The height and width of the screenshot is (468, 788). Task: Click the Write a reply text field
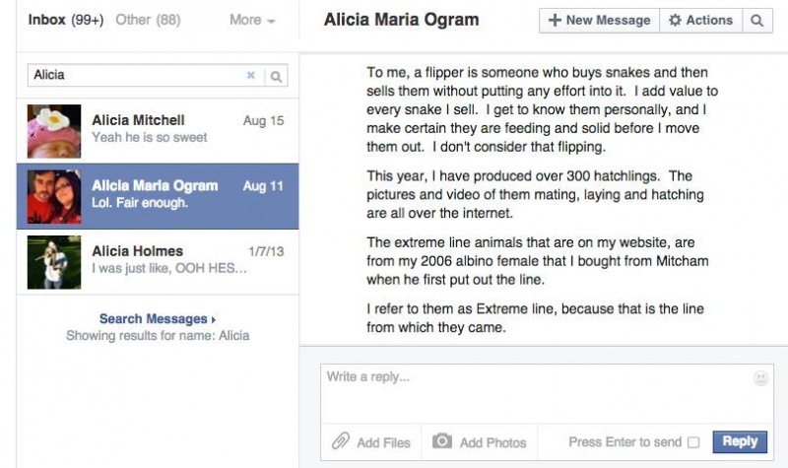pyautogui.click(x=547, y=393)
